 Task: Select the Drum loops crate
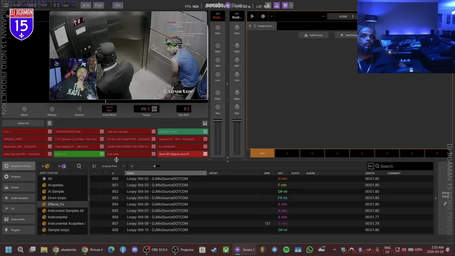point(63,198)
